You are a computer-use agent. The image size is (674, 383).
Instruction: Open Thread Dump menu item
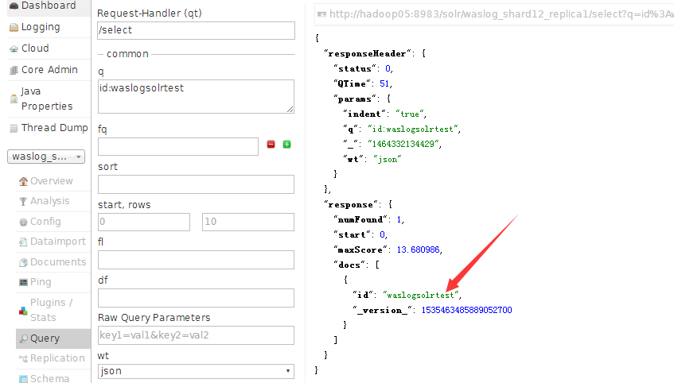click(x=55, y=128)
